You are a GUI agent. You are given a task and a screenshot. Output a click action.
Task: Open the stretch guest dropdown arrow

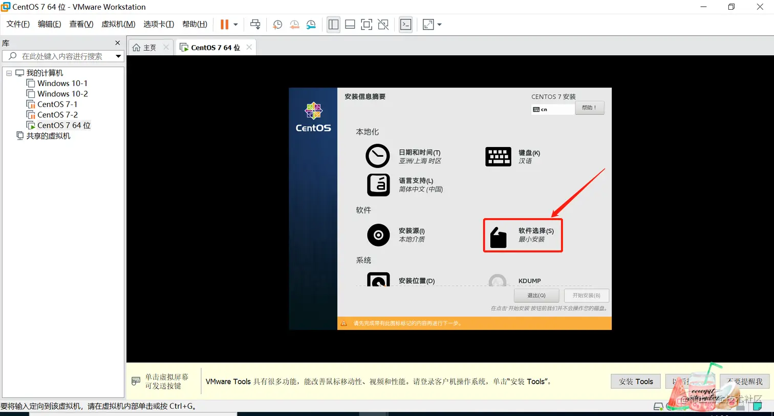coord(439,24)
